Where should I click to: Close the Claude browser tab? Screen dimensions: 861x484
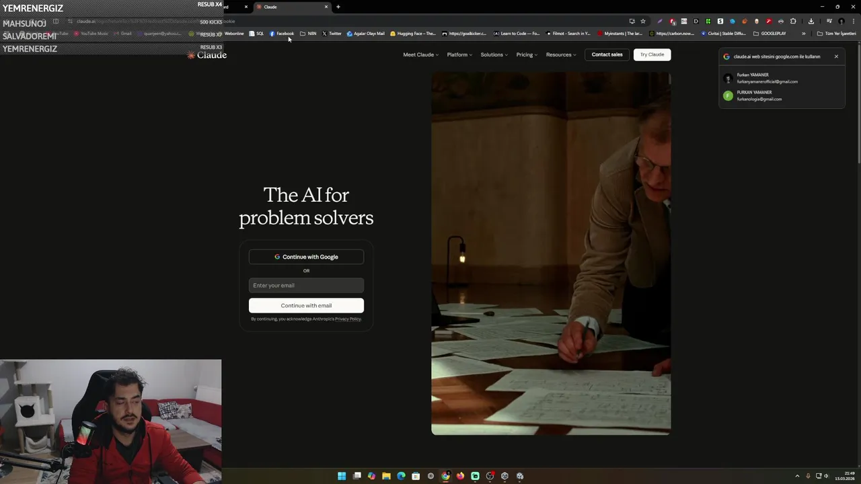pos(326,7)
